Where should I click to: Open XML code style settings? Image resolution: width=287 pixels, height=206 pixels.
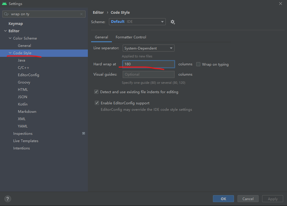click(x=22, y=119)
